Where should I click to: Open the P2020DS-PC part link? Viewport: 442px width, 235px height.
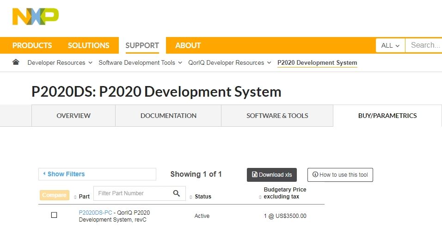coord(95,213)
